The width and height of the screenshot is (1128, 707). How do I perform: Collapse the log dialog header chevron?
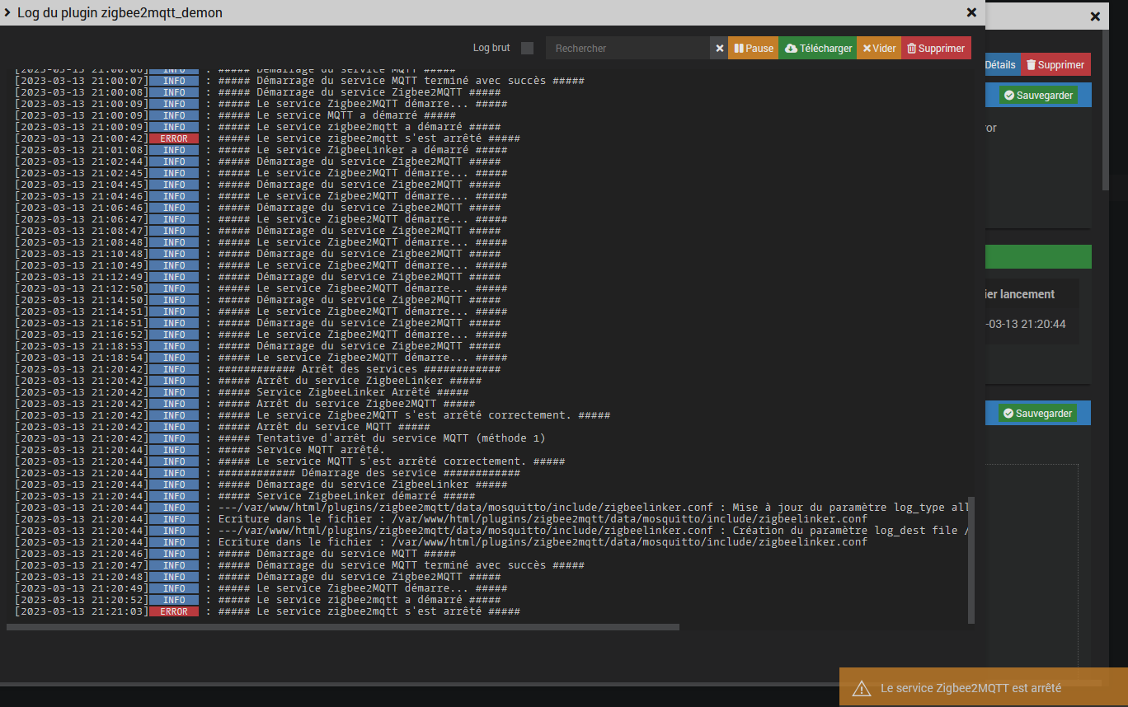pyautogui.click(x=7, y=12)
